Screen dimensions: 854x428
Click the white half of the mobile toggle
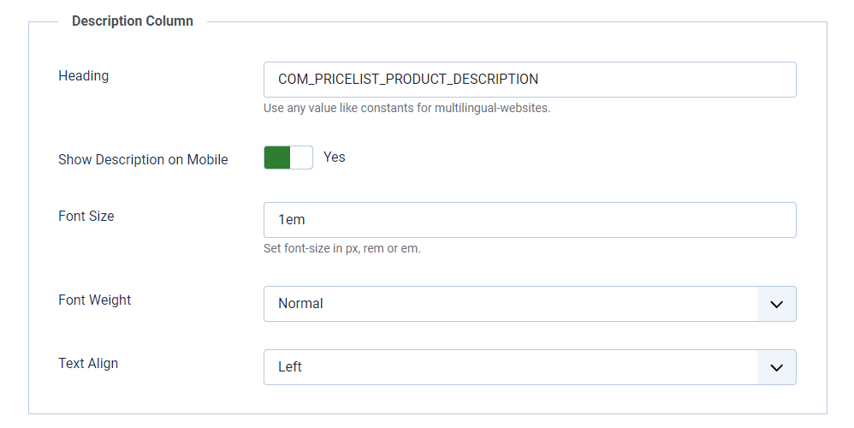[302, 158]
